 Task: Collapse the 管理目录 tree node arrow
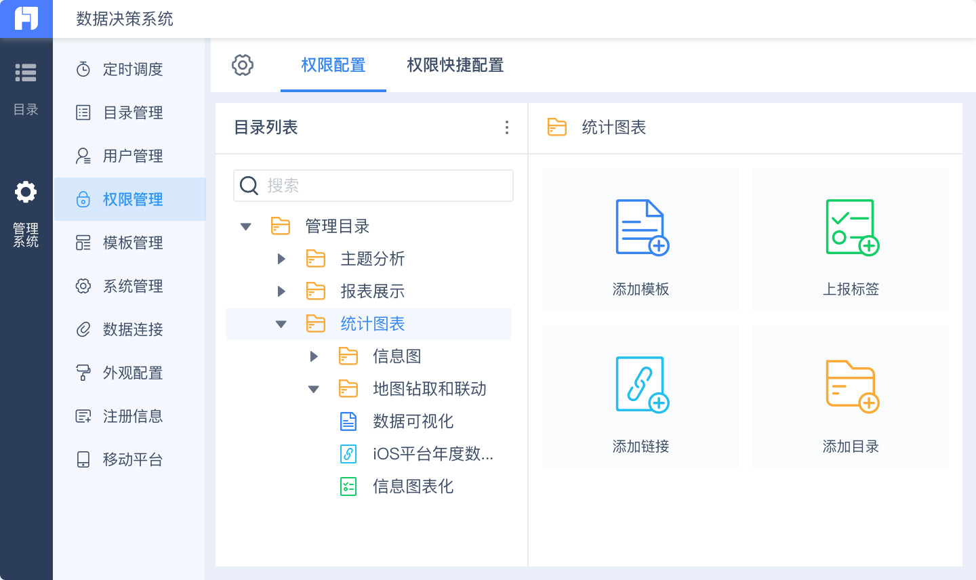coord(246,226)
